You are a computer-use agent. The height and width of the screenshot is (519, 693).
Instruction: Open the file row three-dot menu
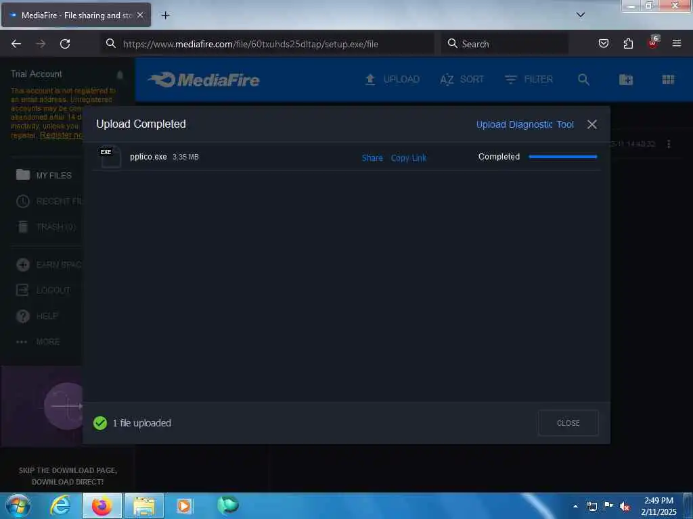coord(669,144)
